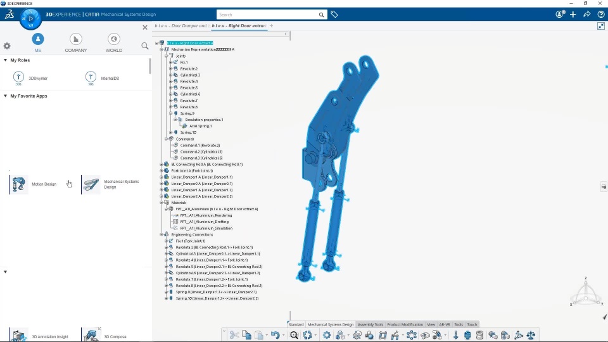Click the blue gear icon in the bottom toolbar

[327, 335]
